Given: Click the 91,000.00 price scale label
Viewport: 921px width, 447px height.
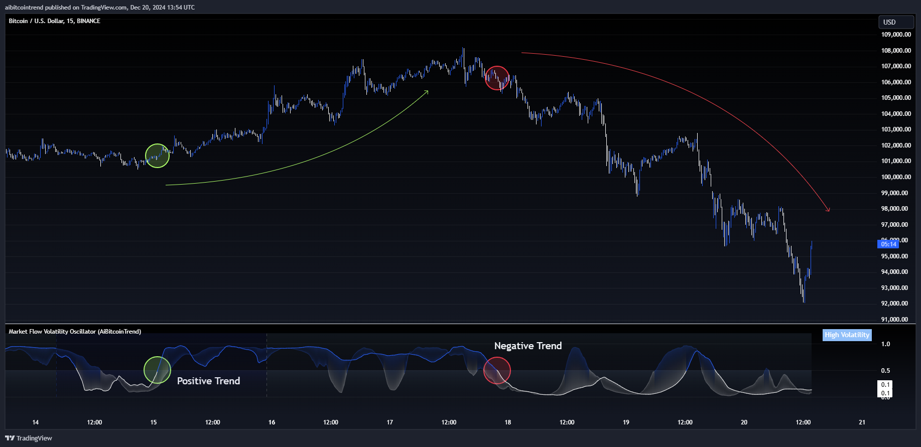Looking at the screenshot, I should coord(894,320).
